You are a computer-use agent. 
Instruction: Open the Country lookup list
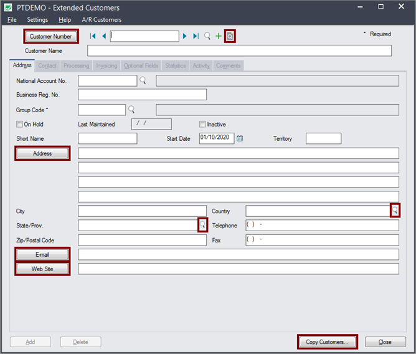coord(395,211)
